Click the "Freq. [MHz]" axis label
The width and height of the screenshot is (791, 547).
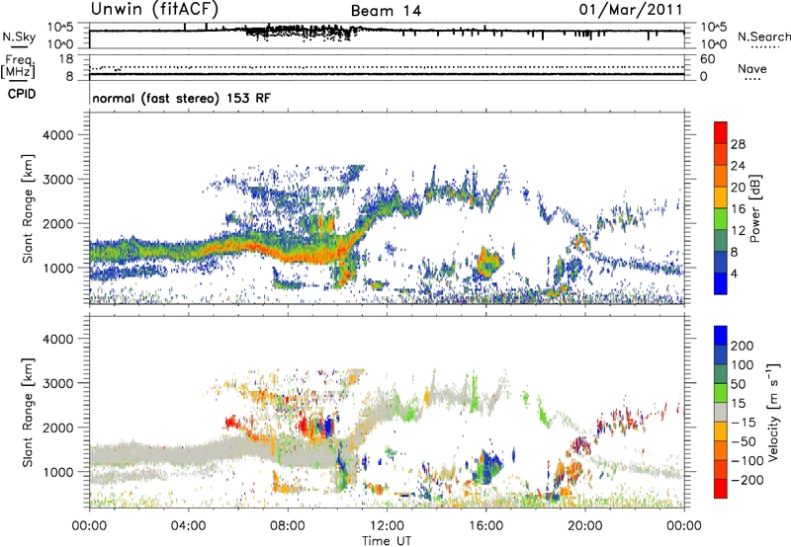[x=18, y=66]
